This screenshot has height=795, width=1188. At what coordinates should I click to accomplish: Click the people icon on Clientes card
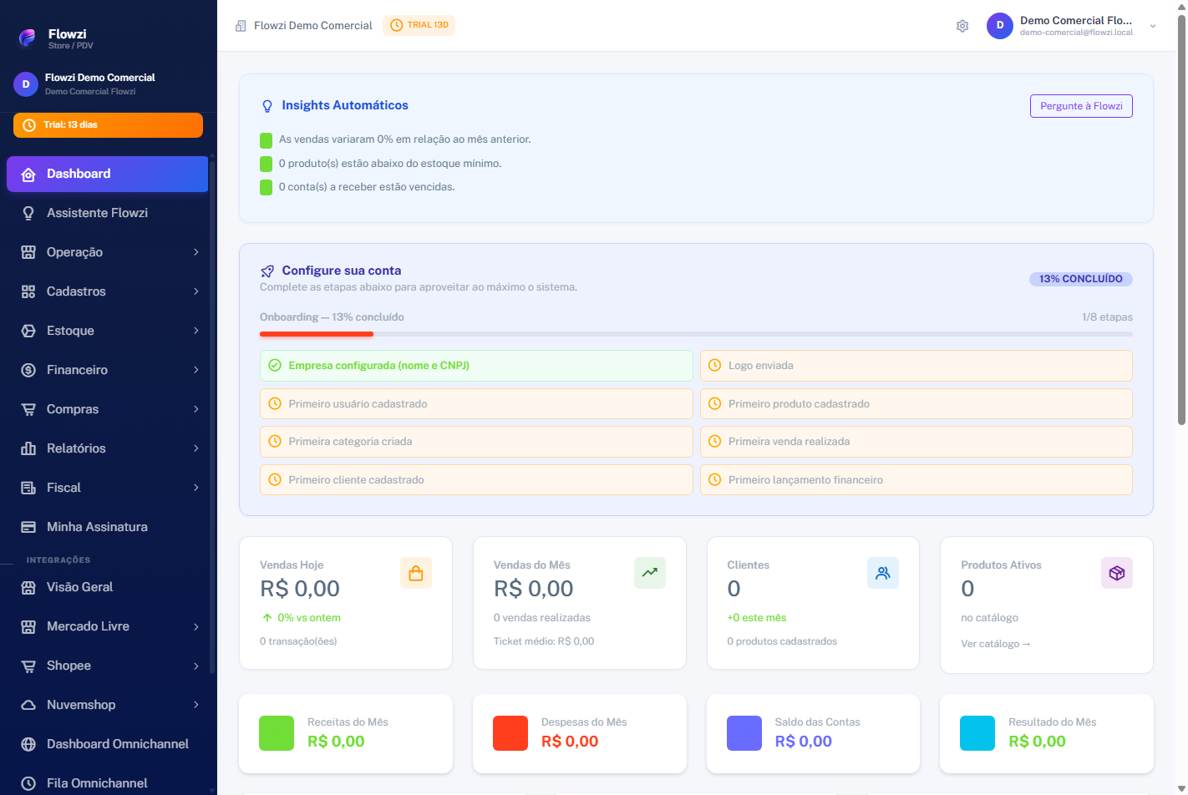click(x=883, y=573)
